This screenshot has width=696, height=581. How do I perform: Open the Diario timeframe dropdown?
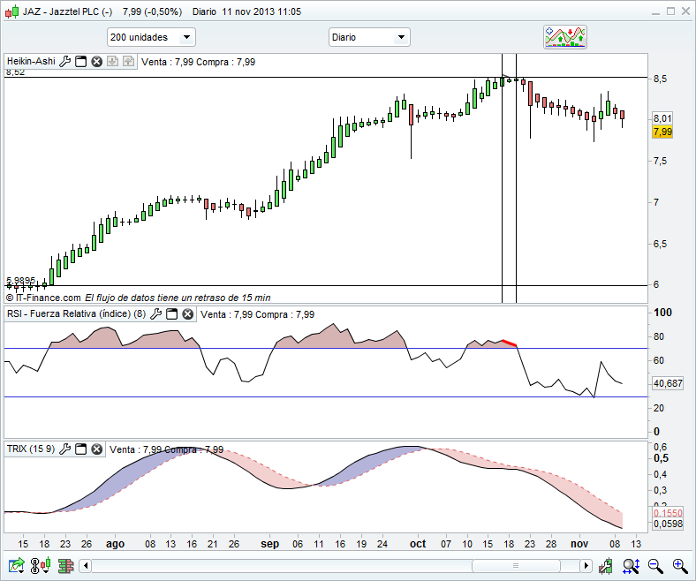click(x=369, y=37)
